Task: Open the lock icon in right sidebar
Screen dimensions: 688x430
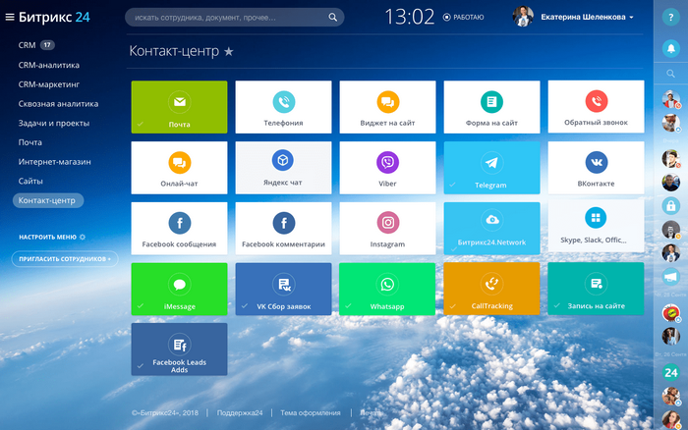Action: [x=670, y=205]
